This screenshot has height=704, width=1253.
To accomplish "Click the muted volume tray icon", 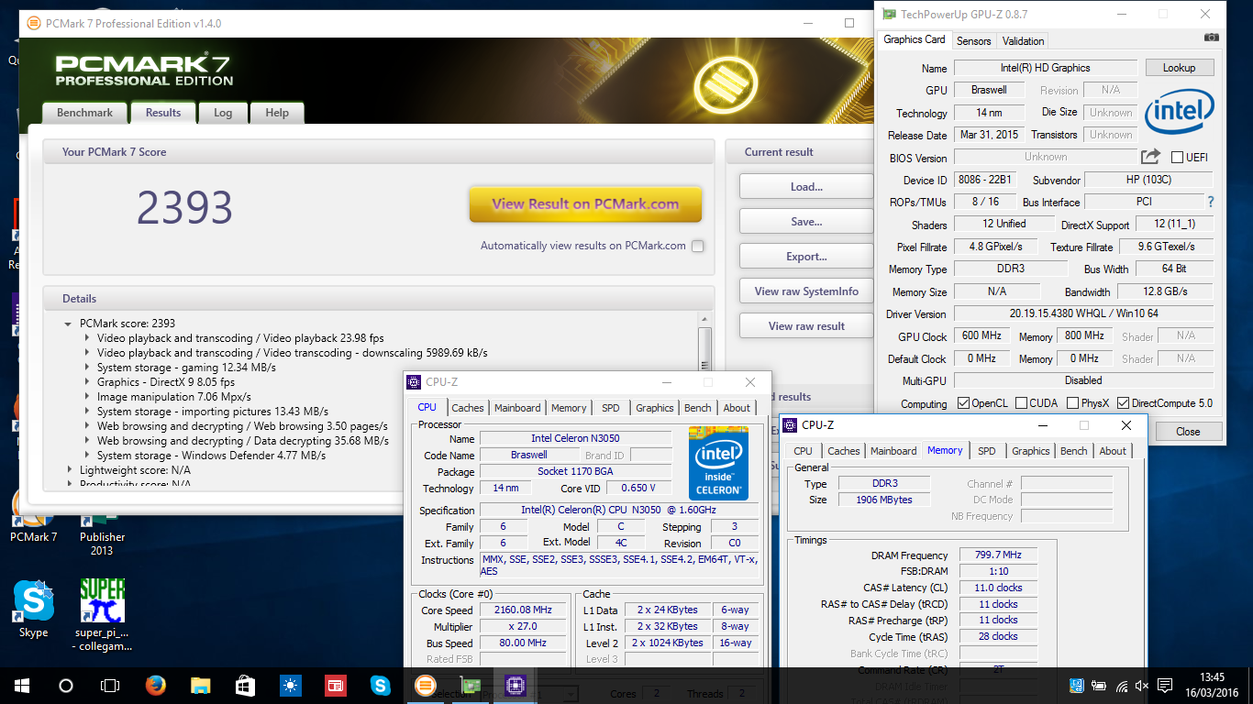I will click(1142, 686).
